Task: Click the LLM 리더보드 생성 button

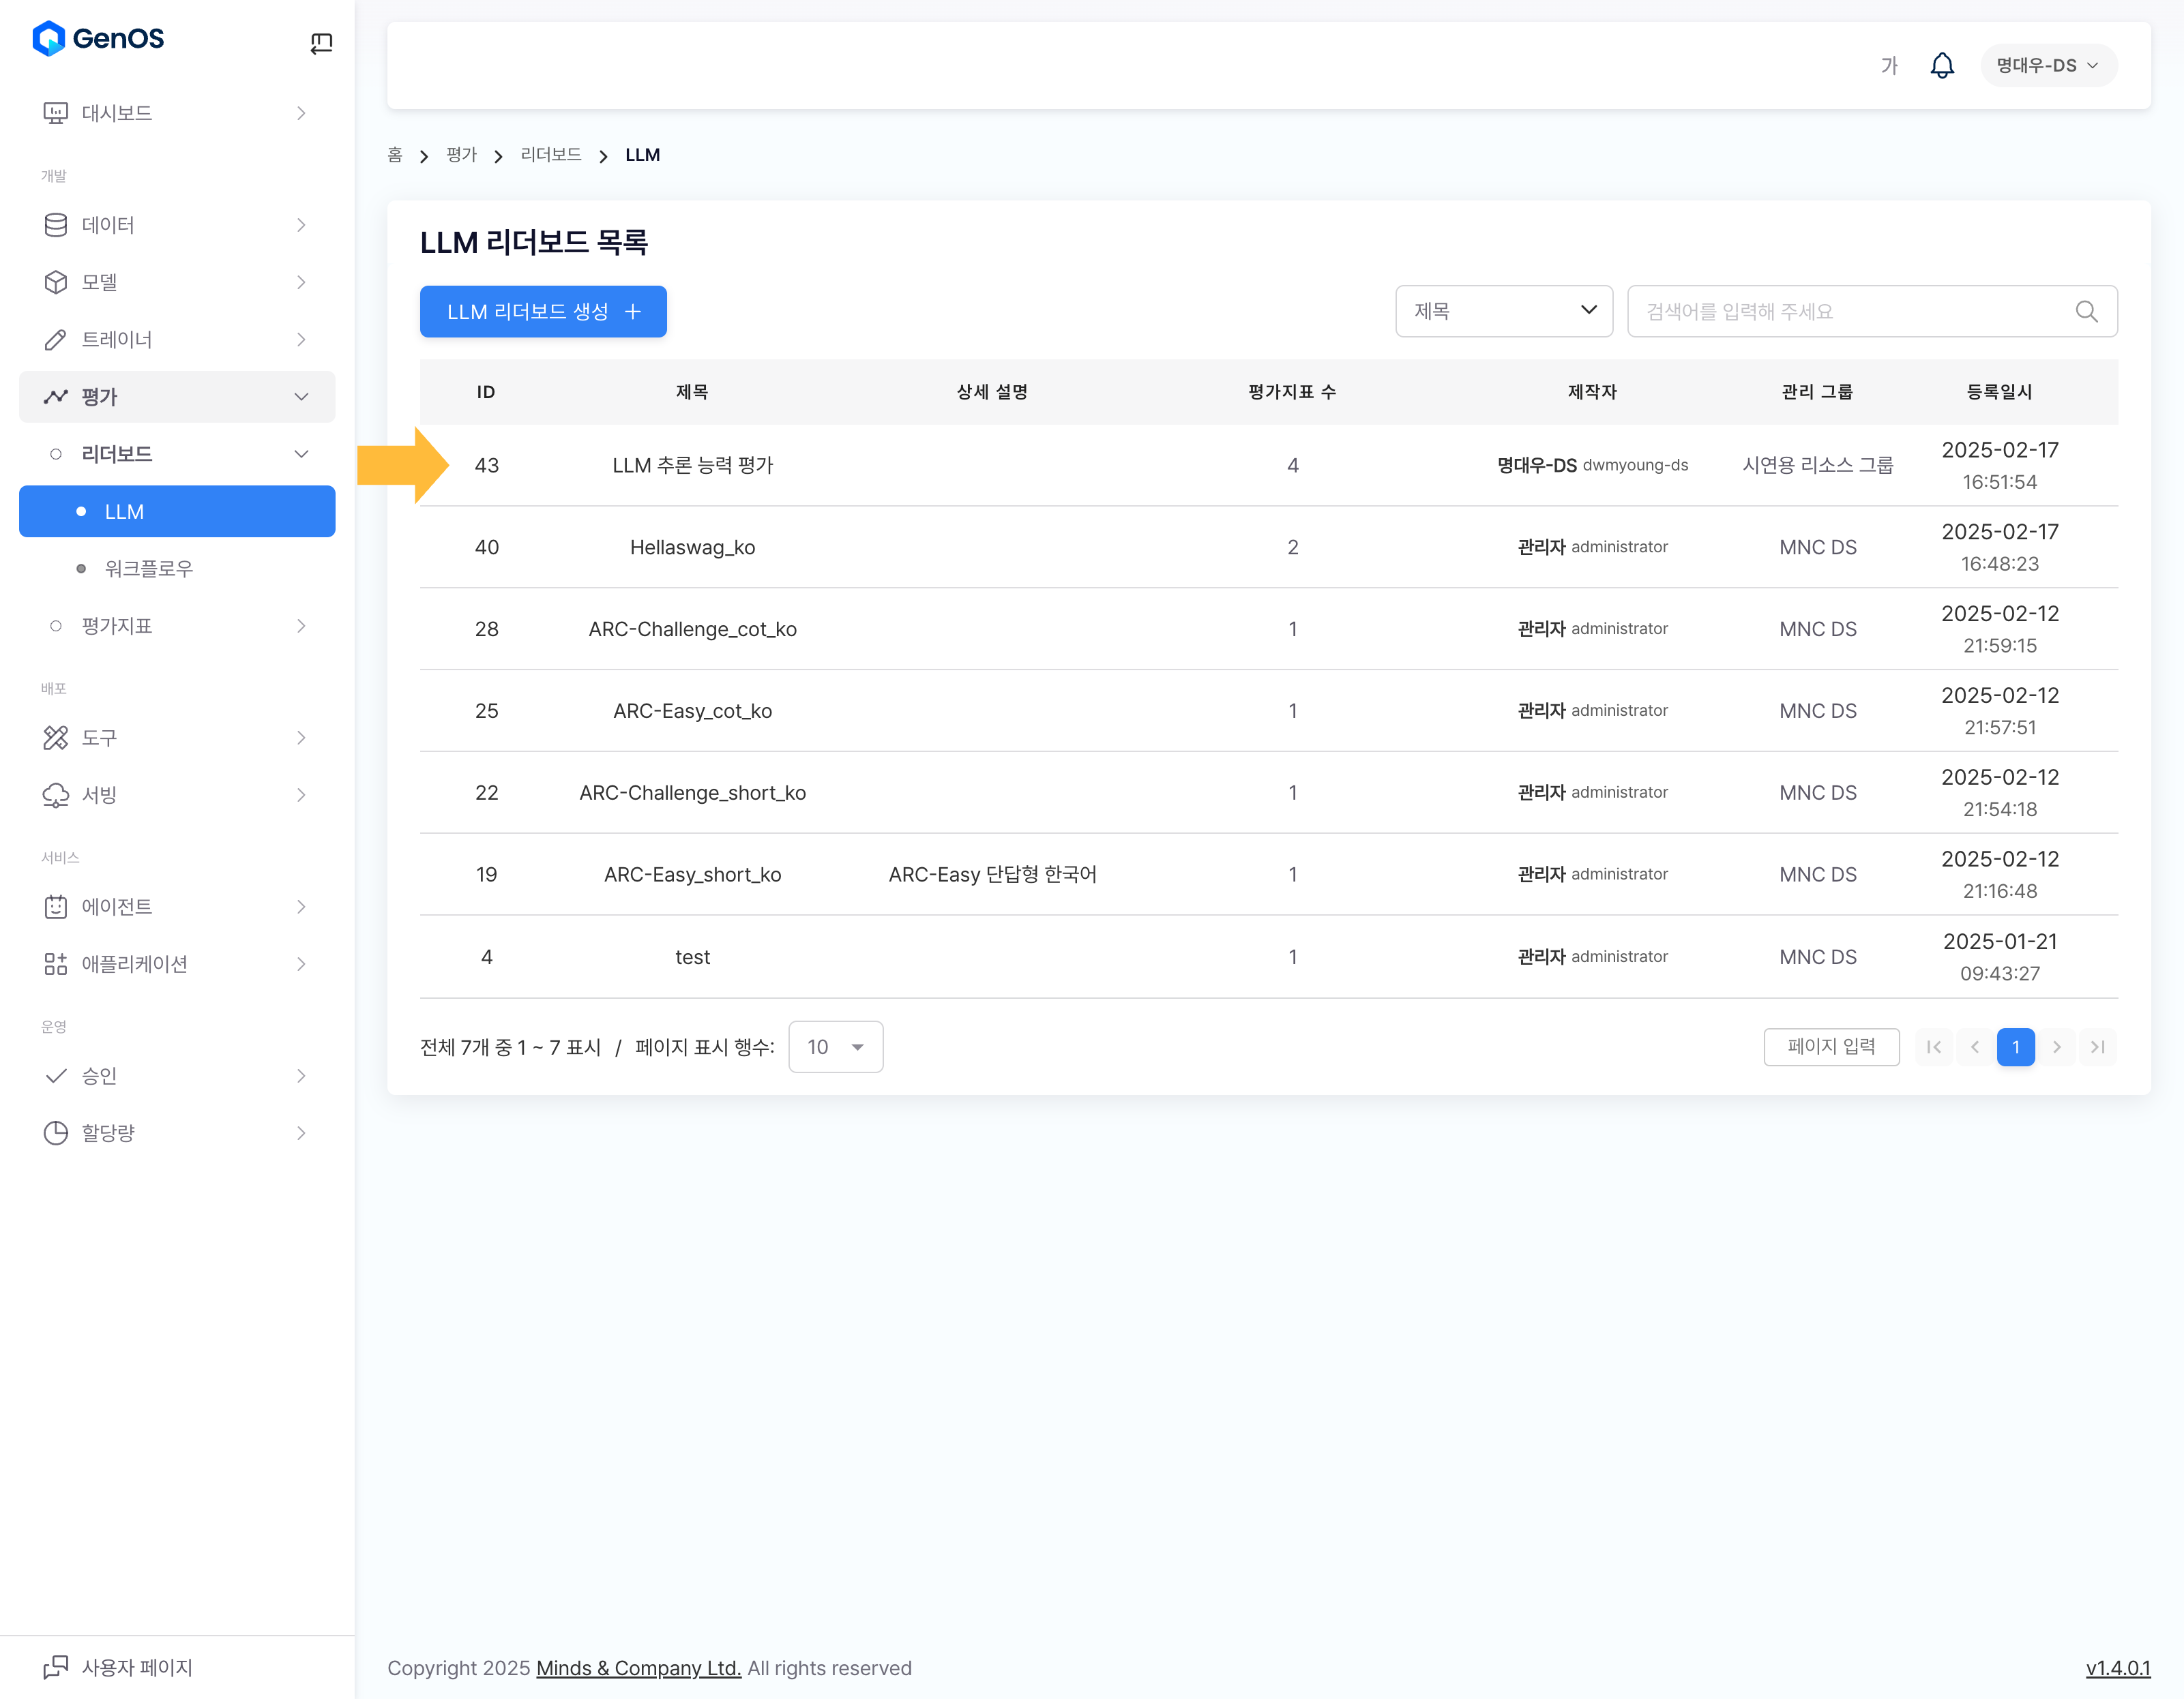Action: (542, 312)
